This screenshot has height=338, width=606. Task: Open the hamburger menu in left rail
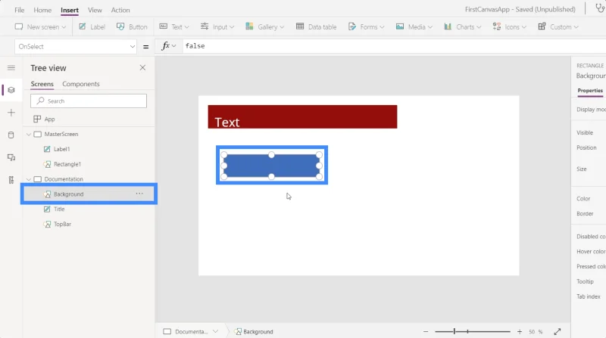(11, 68)
